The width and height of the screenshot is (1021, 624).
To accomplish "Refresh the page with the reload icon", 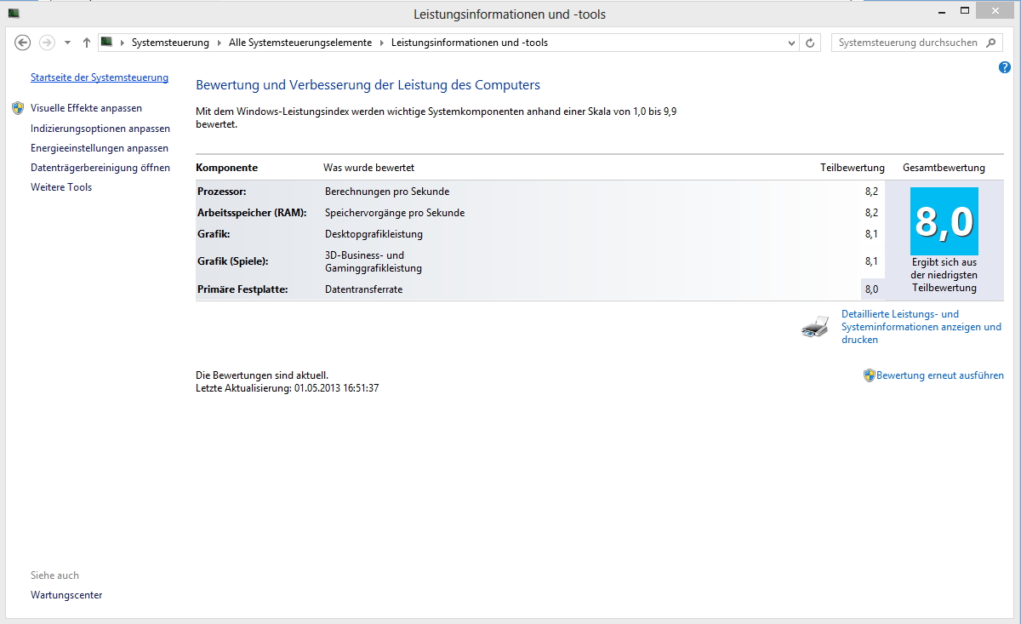I will tap(811, 43).
